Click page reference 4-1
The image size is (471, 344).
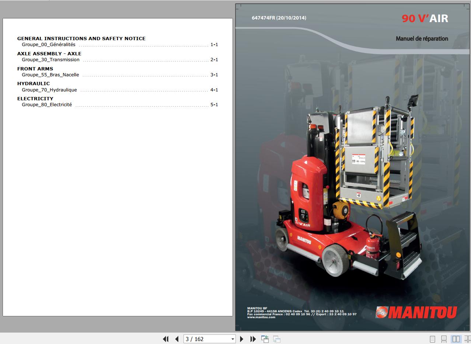(214, 90)
